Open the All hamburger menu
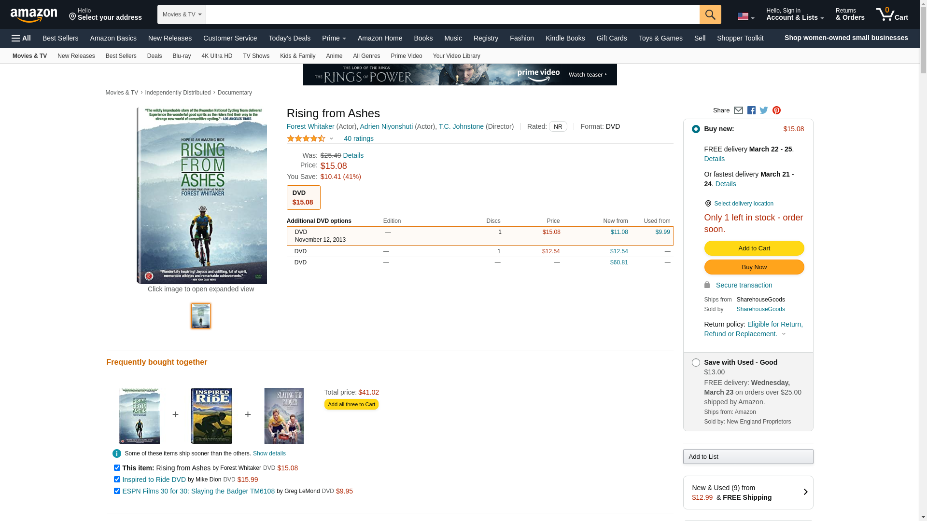This screenshot has width=927, height=521. tap(21, 38)
